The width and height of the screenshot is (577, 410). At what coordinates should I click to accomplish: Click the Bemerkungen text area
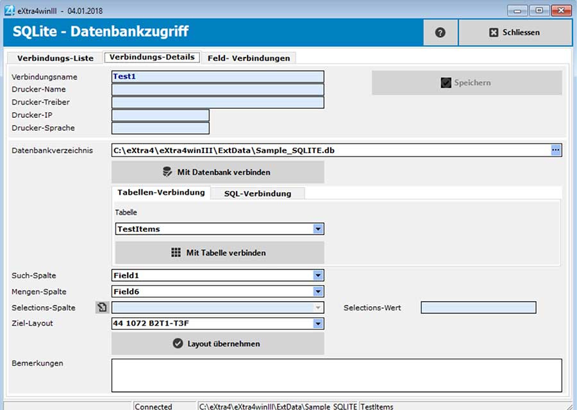coord(337,375)
